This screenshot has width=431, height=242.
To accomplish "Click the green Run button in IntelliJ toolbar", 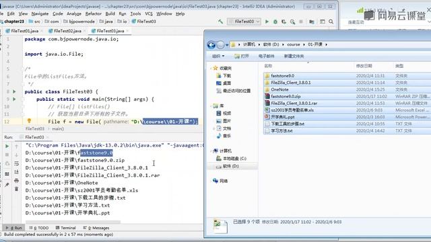I will (267, 22).
